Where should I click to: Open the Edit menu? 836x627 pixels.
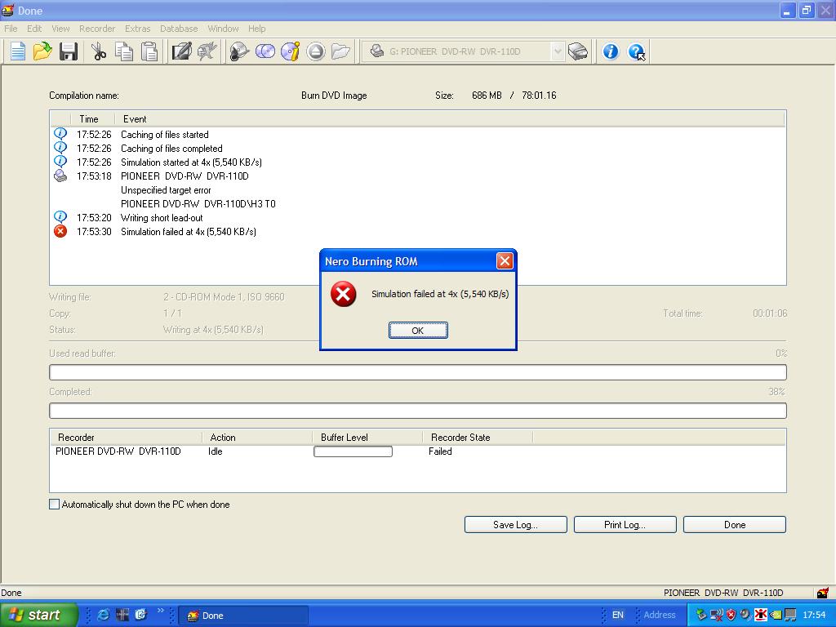click(x=34, y=29)
